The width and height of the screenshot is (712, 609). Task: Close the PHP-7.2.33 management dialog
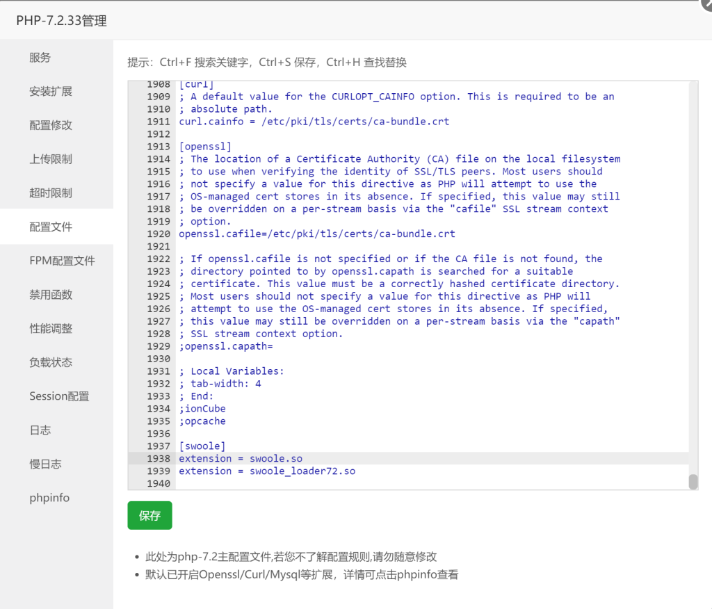pyautogui.click(x=708, y=6)
